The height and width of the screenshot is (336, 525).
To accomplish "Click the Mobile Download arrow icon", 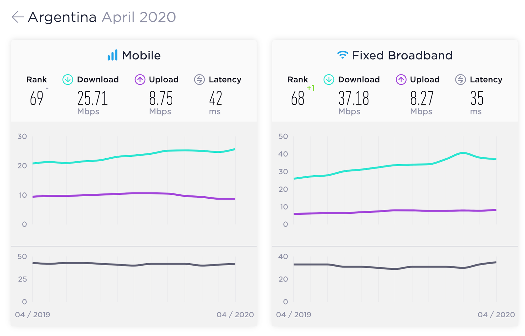I will [x=68, y=79].
